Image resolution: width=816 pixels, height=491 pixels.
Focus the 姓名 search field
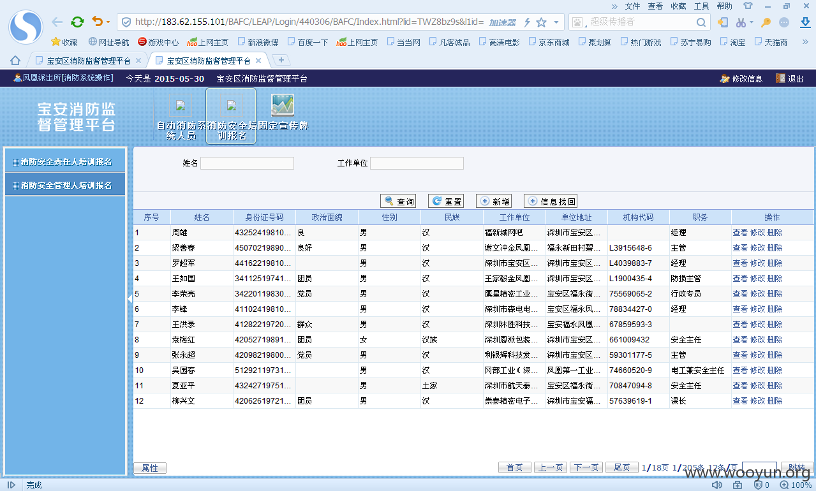pyautogui.click(x=247, y=163)
